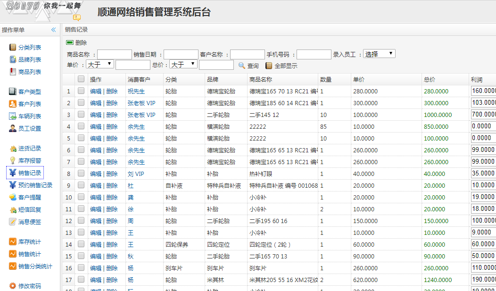Screen dimensions: 496x291
Task: Open 预约销售记录 in the sidebar menu
Action: tap(35, 185)
